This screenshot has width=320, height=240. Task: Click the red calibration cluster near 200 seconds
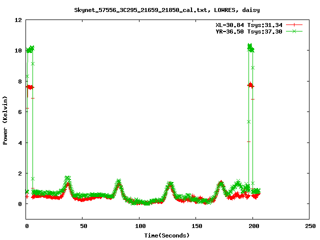point(251,85)
